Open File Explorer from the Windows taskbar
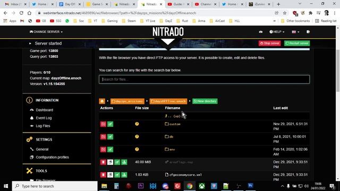Image resolution: width=340 pixels, height=191 pixels. point(104,186)
